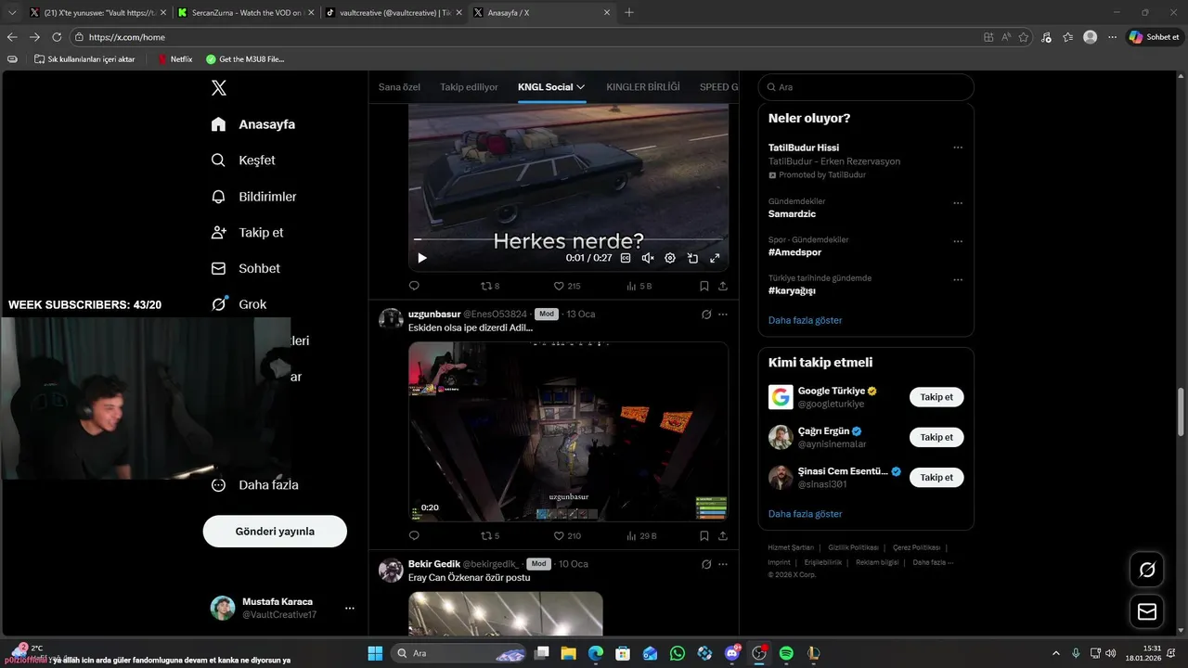Open Grok actions on uzgunbasur post
Image resolution: width=1188 pixels, height=668 pixels.
tap(706, 315)
